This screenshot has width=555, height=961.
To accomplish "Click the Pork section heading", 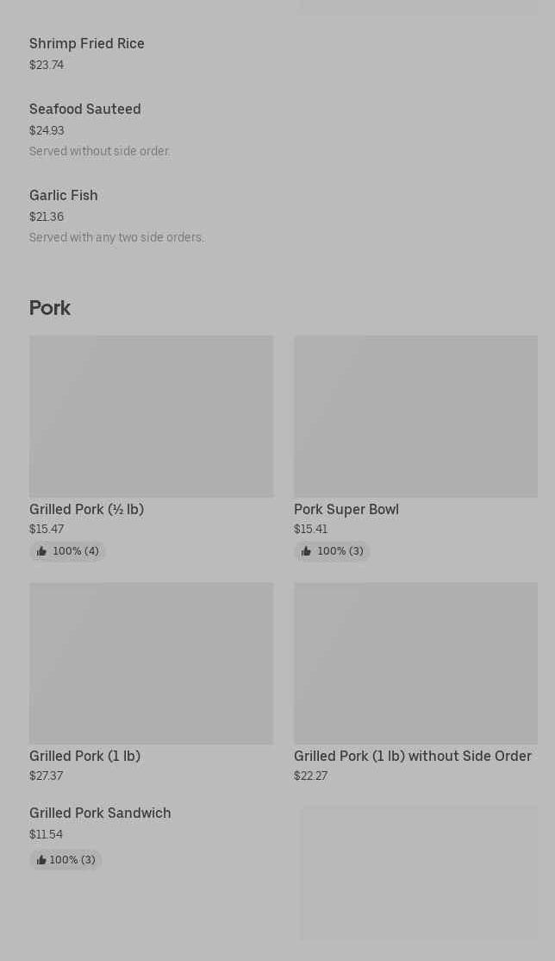I will [50, 308].
